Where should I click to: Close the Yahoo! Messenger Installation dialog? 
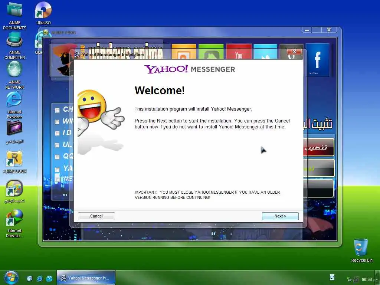click(294, 51)
